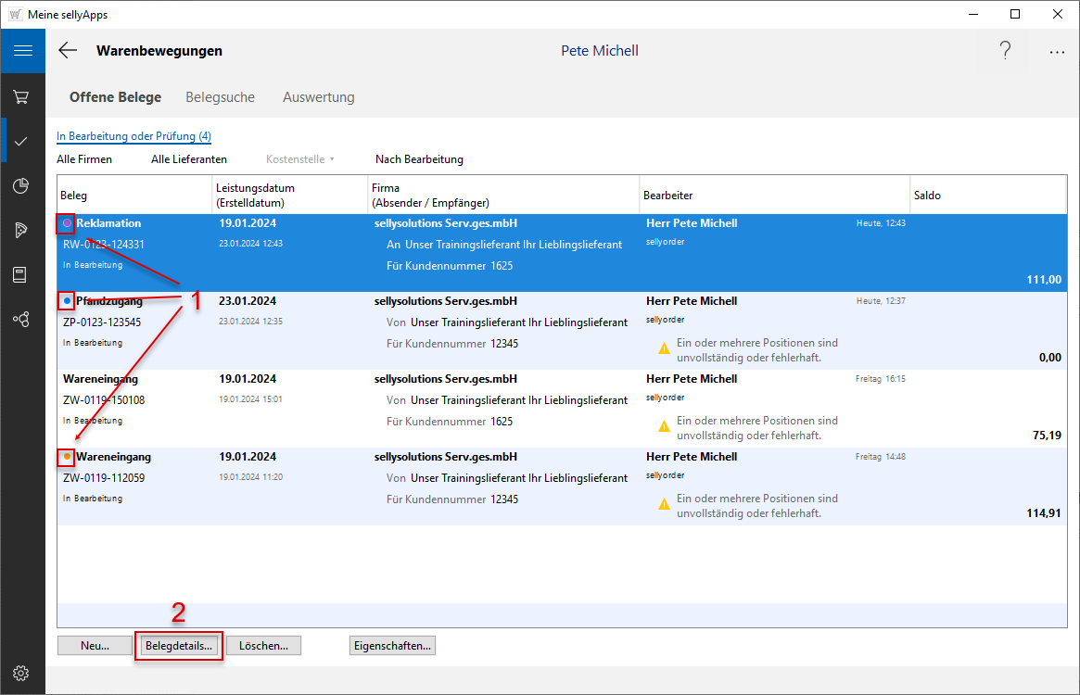Go back using the left arrow
Screen dimensions: 1080x695
tap(68, 51)
